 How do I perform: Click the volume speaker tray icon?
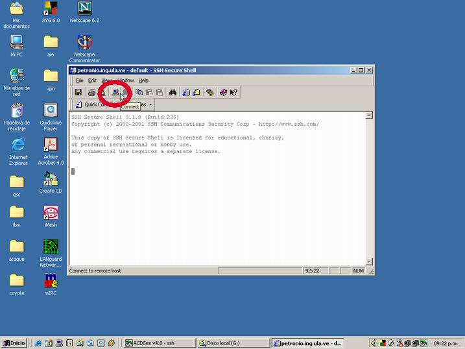pos(374,343)
